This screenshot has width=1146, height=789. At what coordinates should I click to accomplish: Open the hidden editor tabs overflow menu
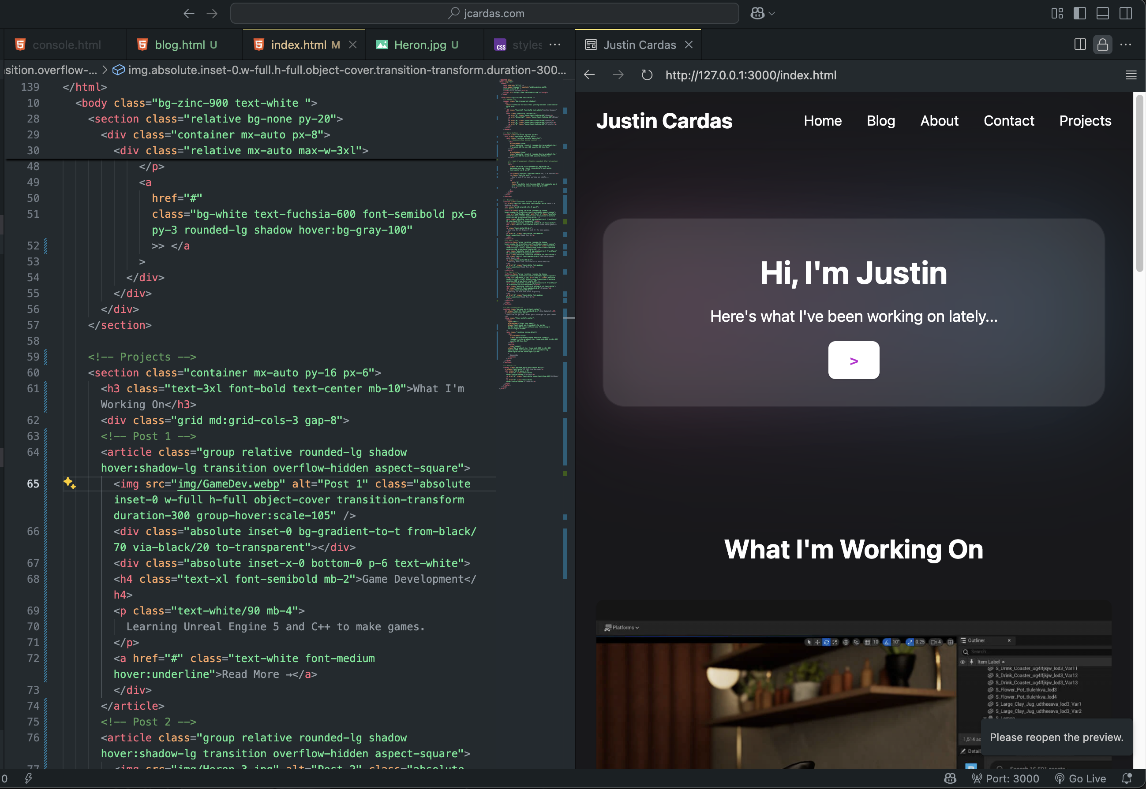(555, 45)
